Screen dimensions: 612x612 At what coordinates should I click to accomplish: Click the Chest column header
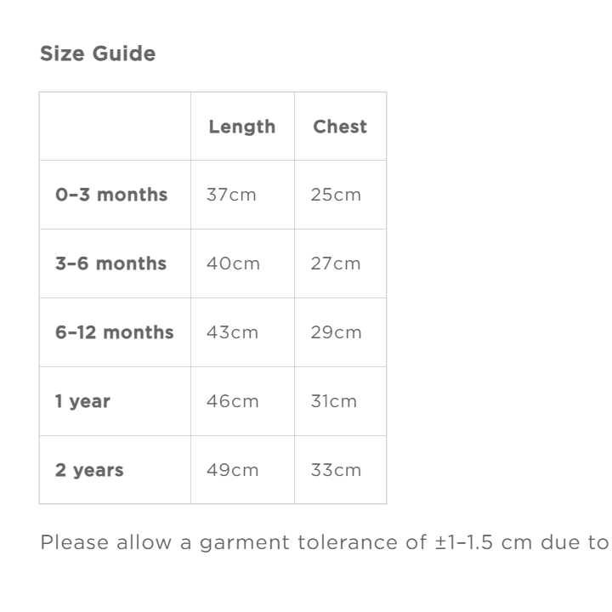(x=340, y=127)
